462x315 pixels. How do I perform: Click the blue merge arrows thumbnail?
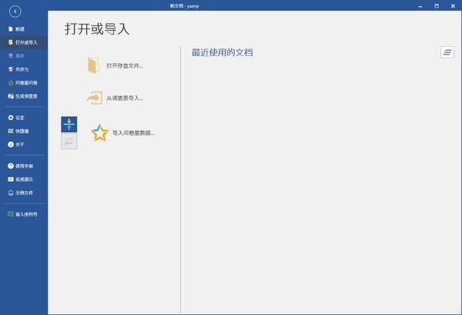coord(69,124)
